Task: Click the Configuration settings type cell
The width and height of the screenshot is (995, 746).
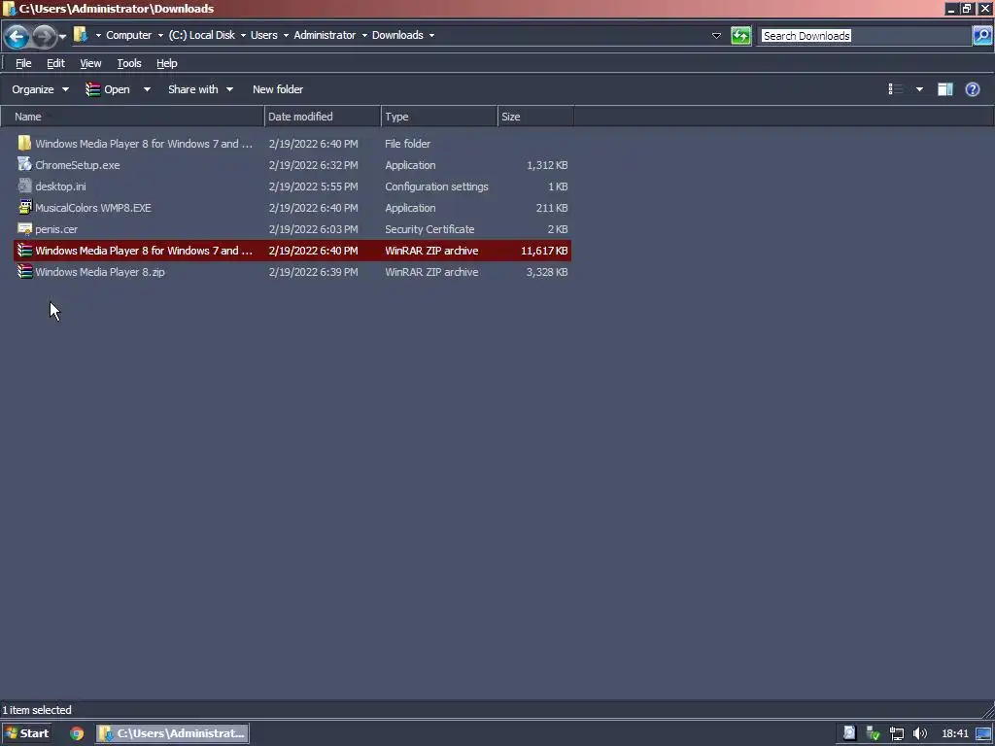Action: click(x=436, y=186)
